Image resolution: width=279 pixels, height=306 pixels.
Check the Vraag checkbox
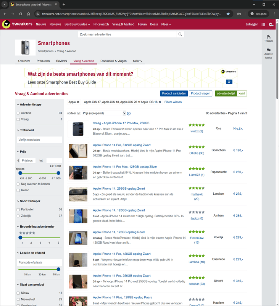click(18, 119)
